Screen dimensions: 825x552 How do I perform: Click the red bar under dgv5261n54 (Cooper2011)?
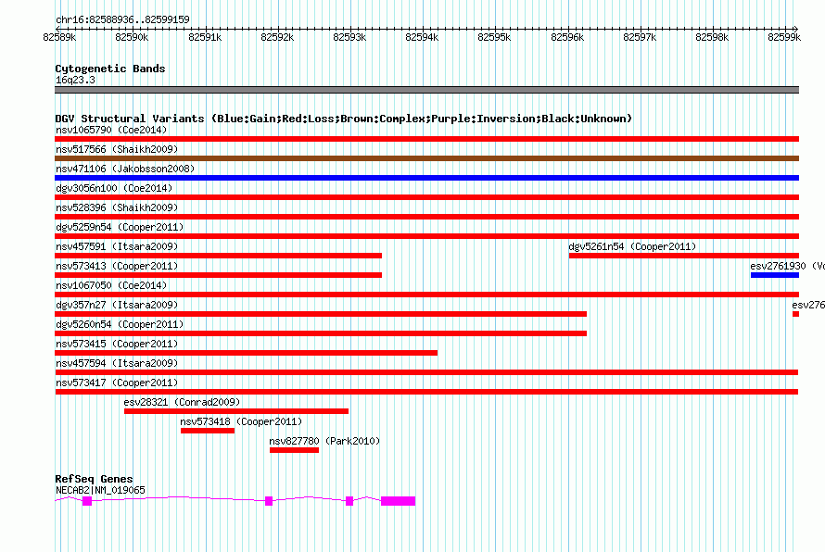(x=684, y=256)
